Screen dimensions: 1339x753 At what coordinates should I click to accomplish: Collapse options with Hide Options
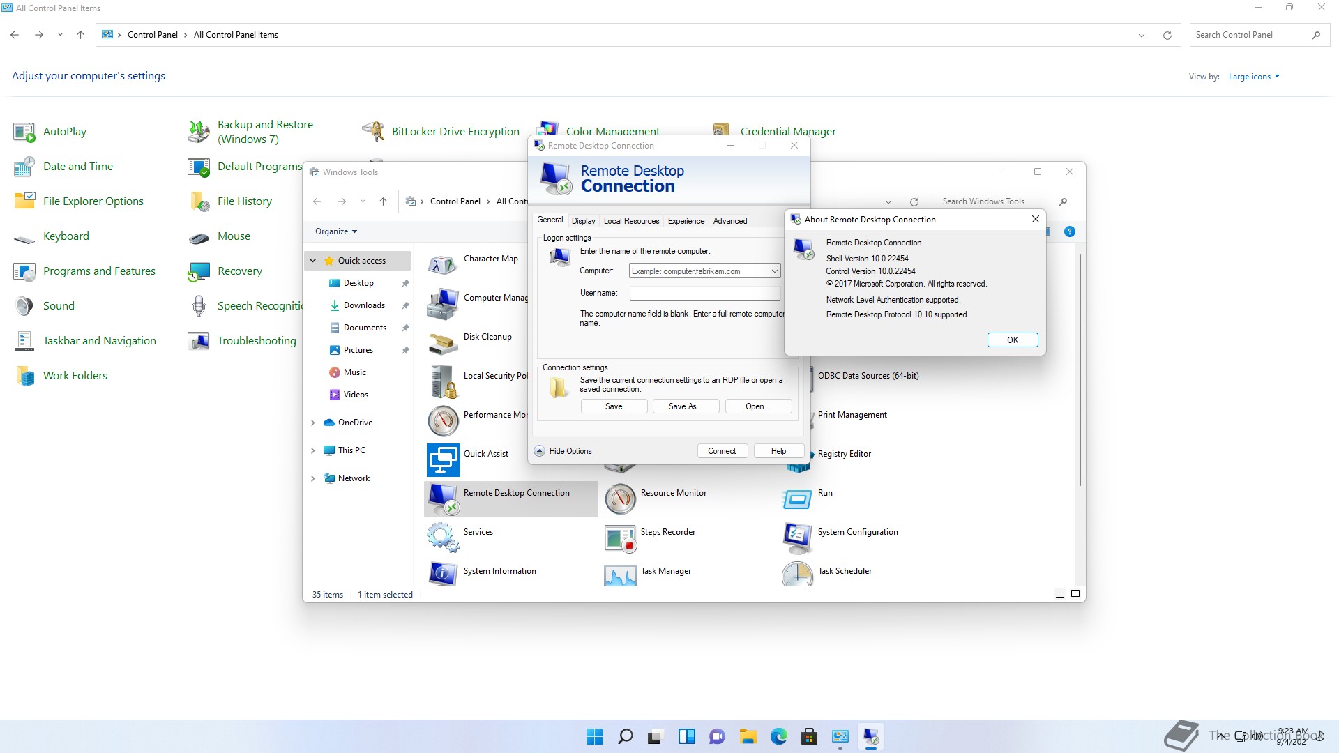pos(563,451)
